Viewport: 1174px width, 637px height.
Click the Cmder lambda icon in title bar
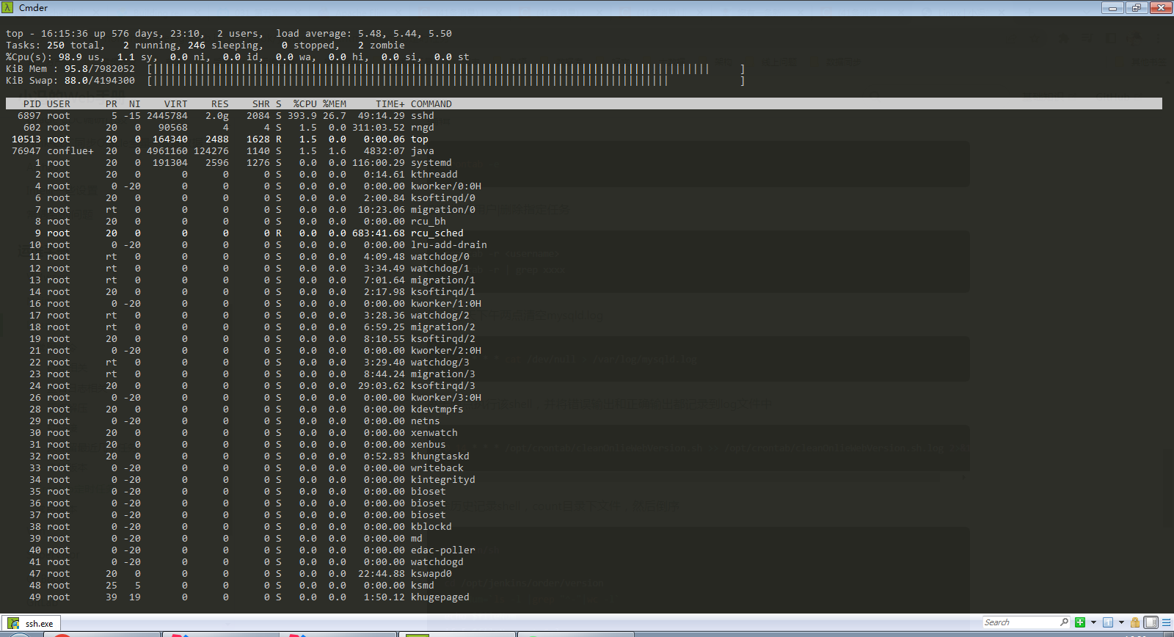[8, 7]
